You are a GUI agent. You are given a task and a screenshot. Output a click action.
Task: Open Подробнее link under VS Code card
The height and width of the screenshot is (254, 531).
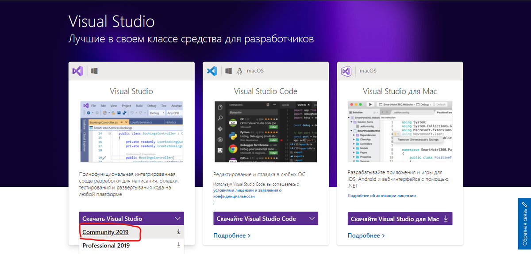point(232,235)
